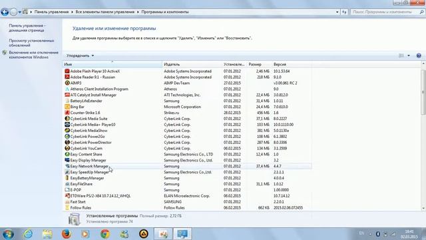Click the ETDWare PS/2-X64 icon

(67, 196)
